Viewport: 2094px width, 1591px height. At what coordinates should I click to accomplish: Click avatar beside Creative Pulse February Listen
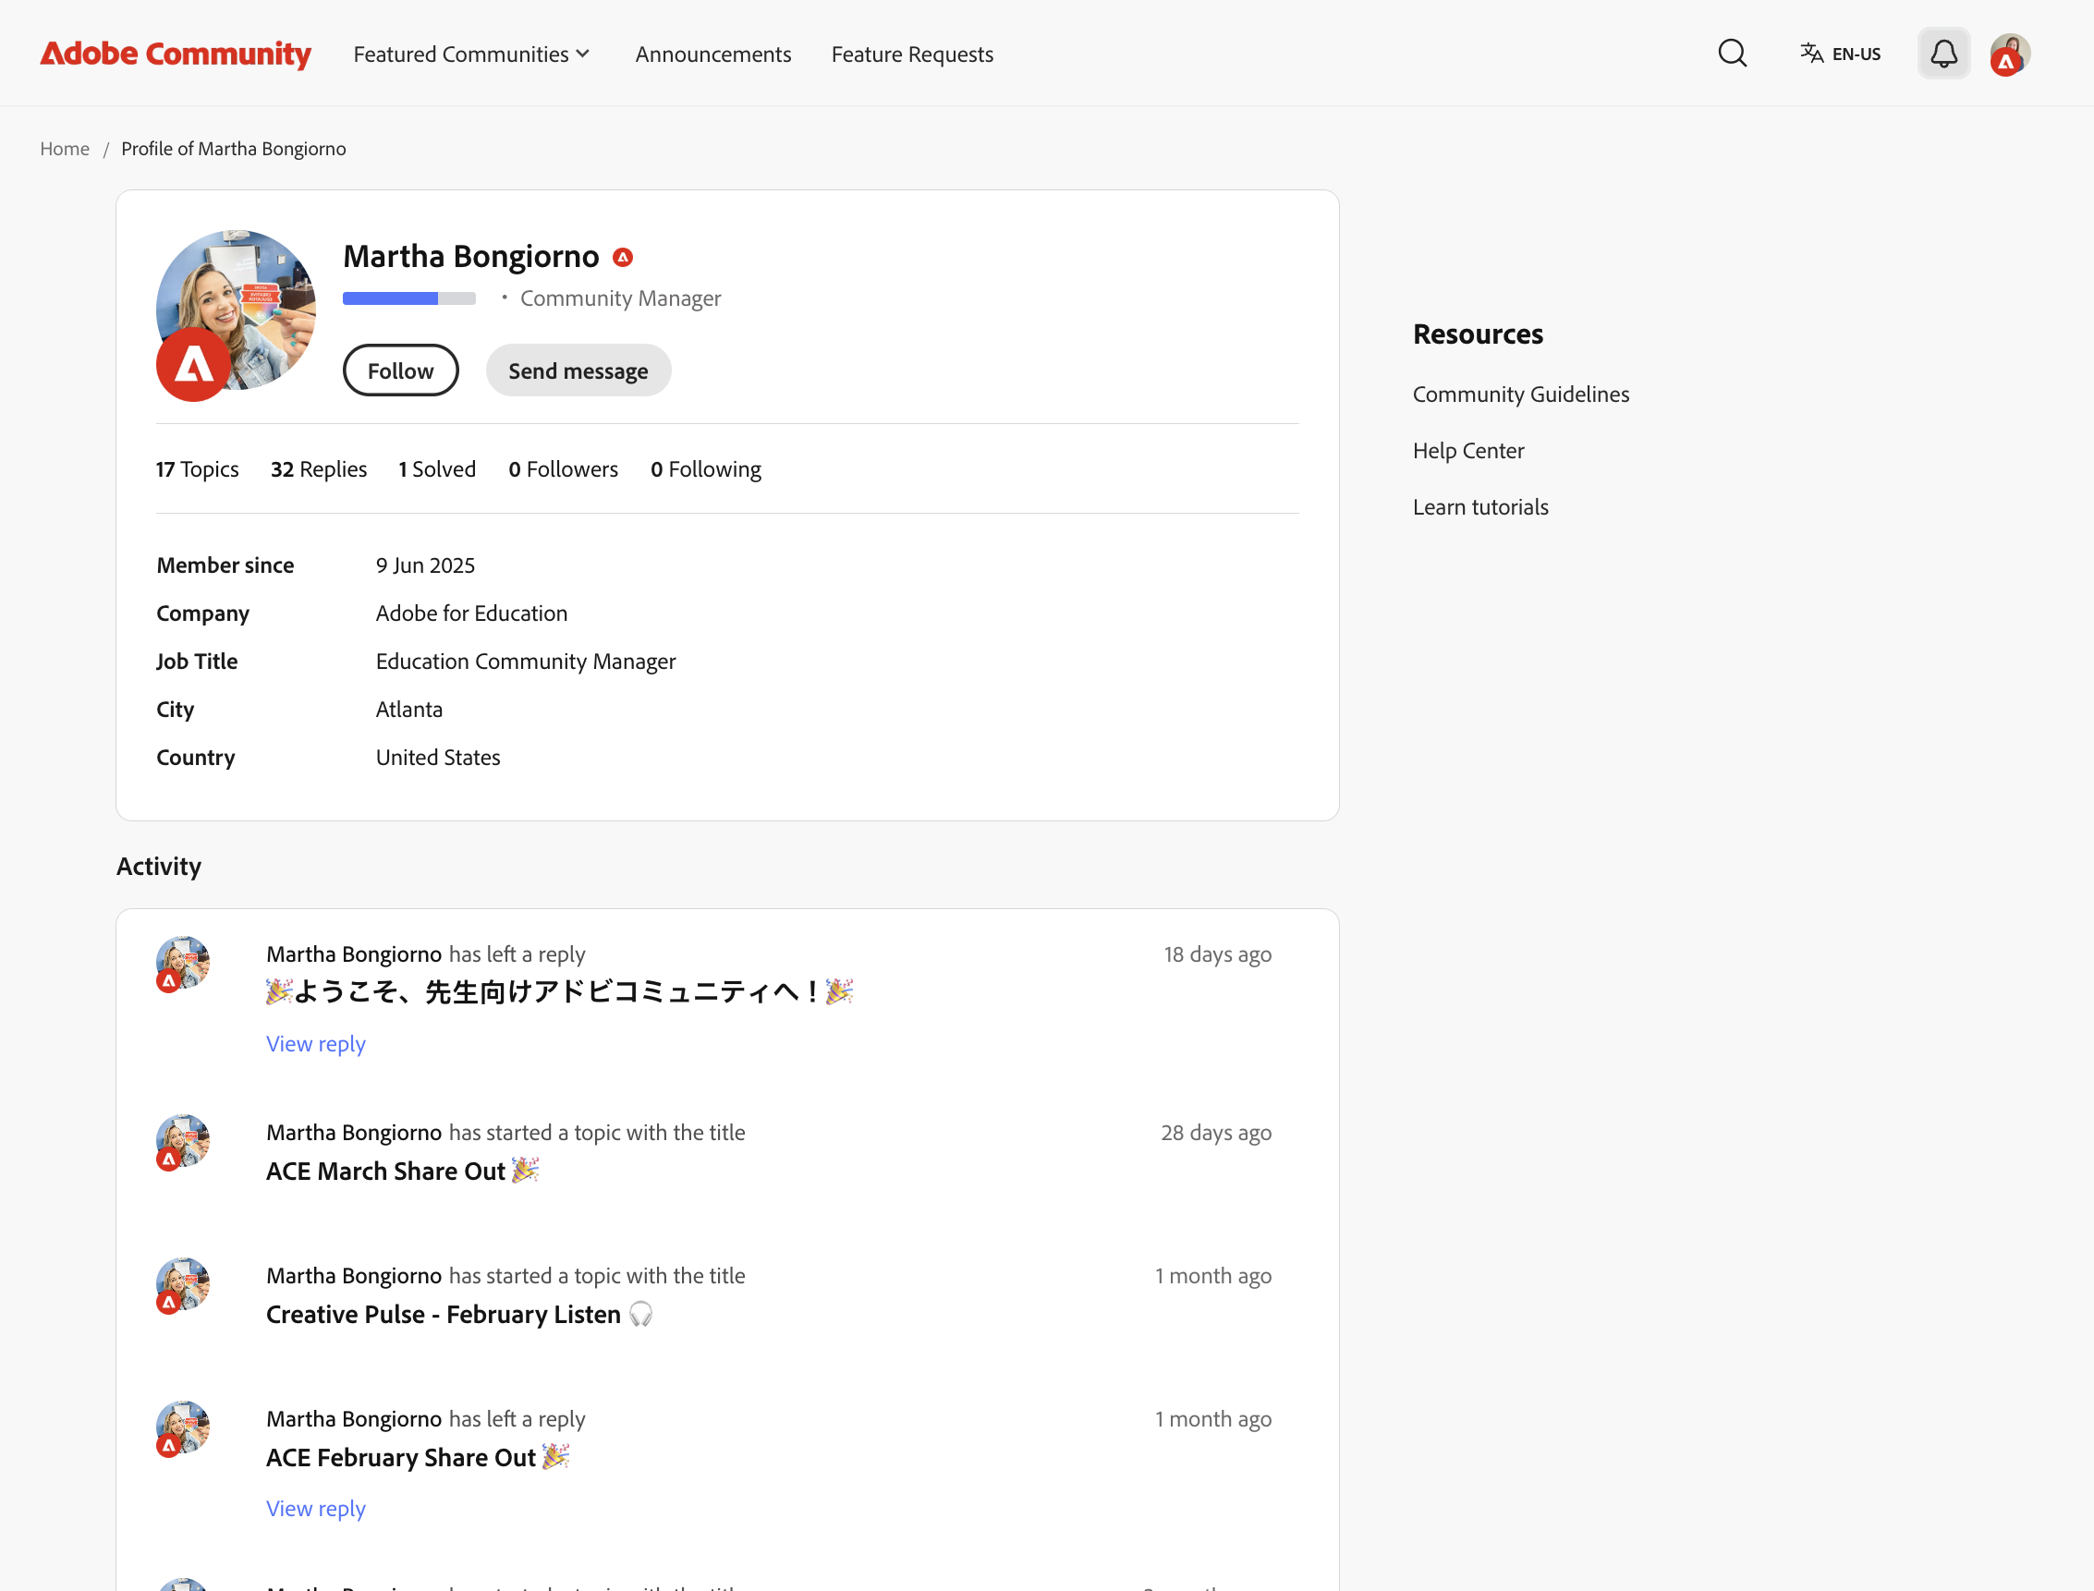[183, 1285]
